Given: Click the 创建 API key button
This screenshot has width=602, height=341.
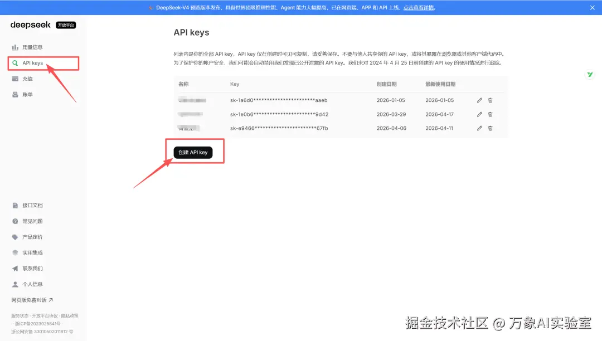Looking at the screenshot, I should (193, 152).
